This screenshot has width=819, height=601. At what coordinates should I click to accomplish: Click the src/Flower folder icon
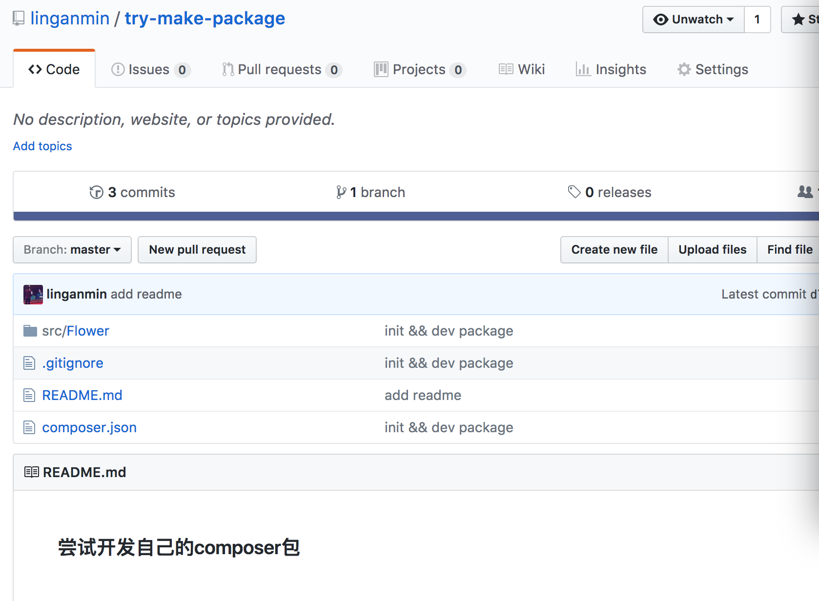[x=30, y=331]
